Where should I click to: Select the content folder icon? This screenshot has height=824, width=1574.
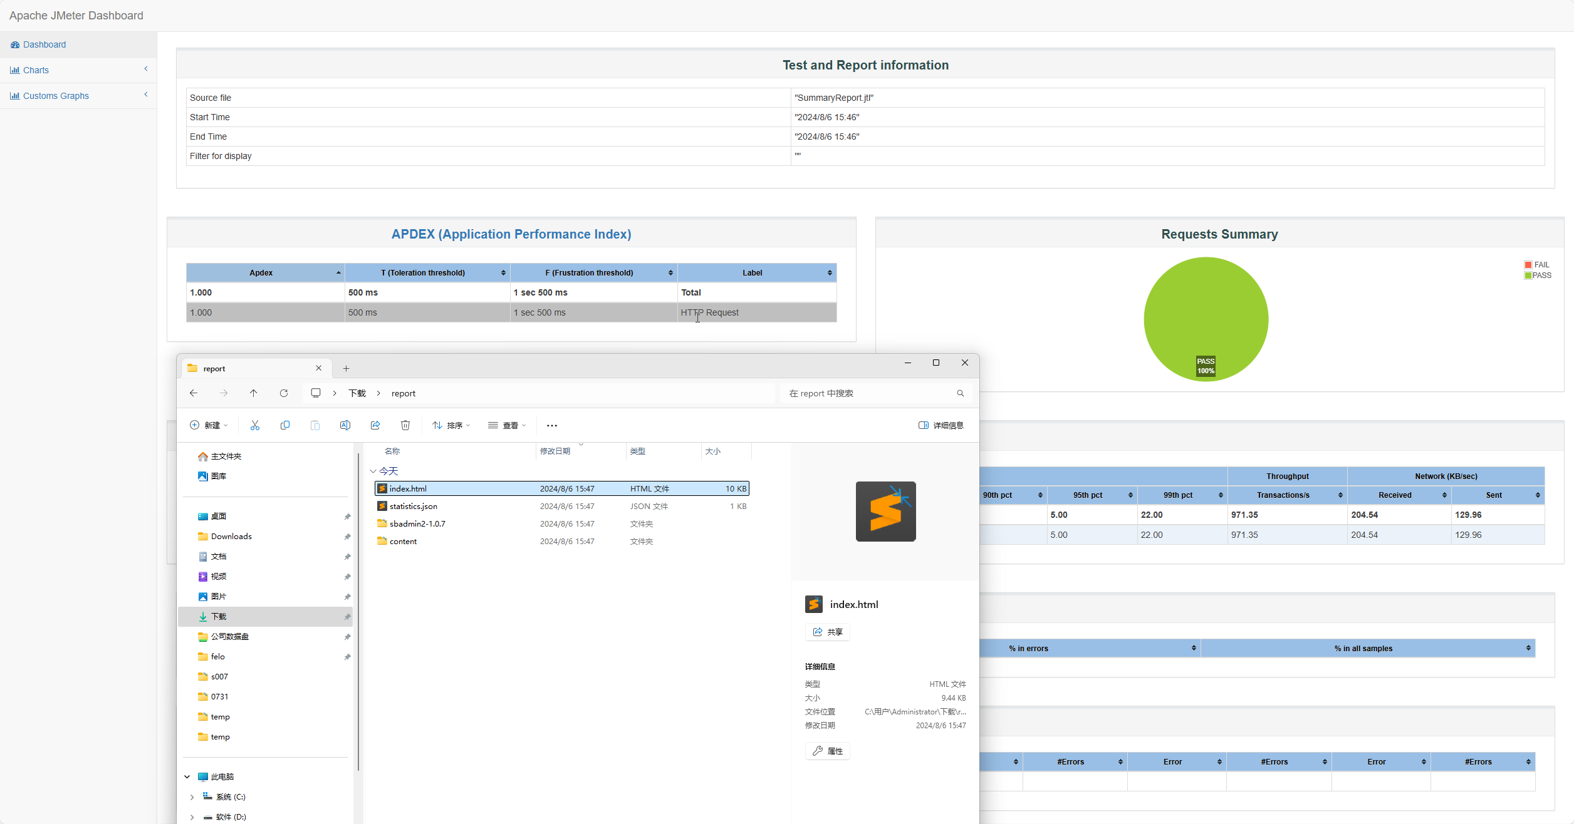(382, 541)
